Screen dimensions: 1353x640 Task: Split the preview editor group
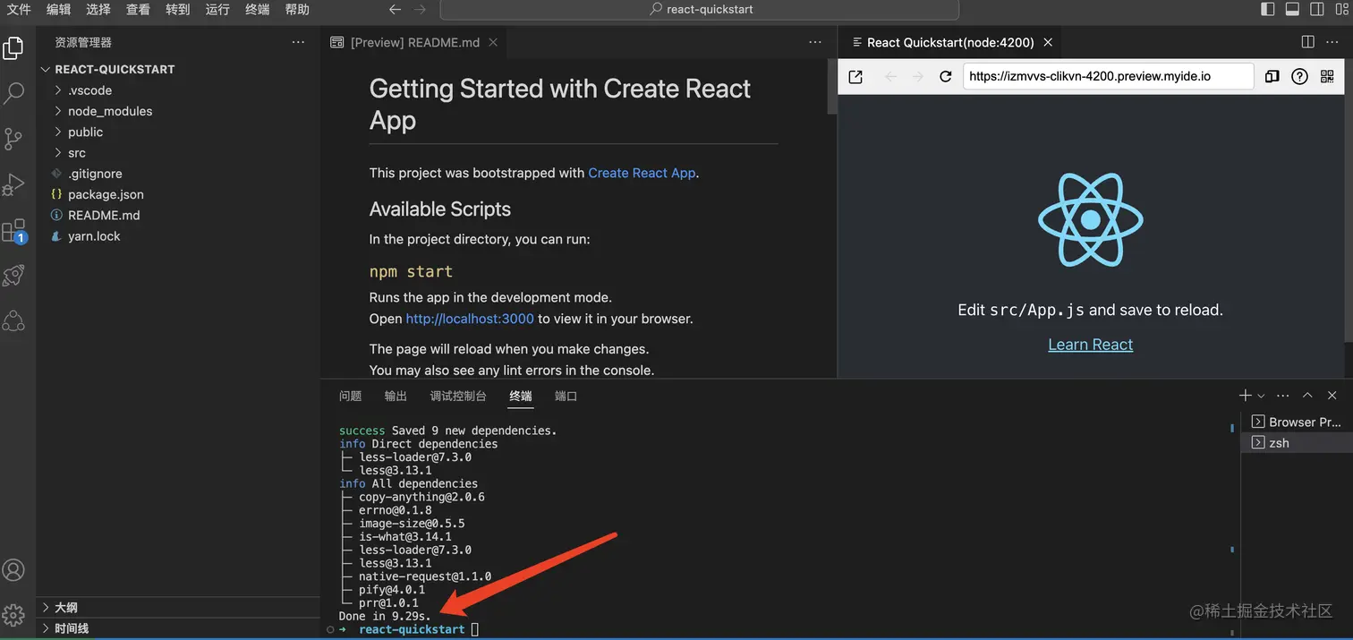coord(1307,42)
